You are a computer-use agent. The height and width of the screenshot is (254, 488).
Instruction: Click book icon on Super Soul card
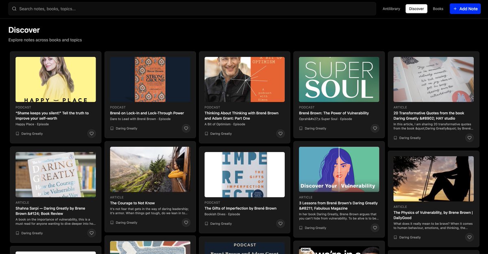coord(301,128)
